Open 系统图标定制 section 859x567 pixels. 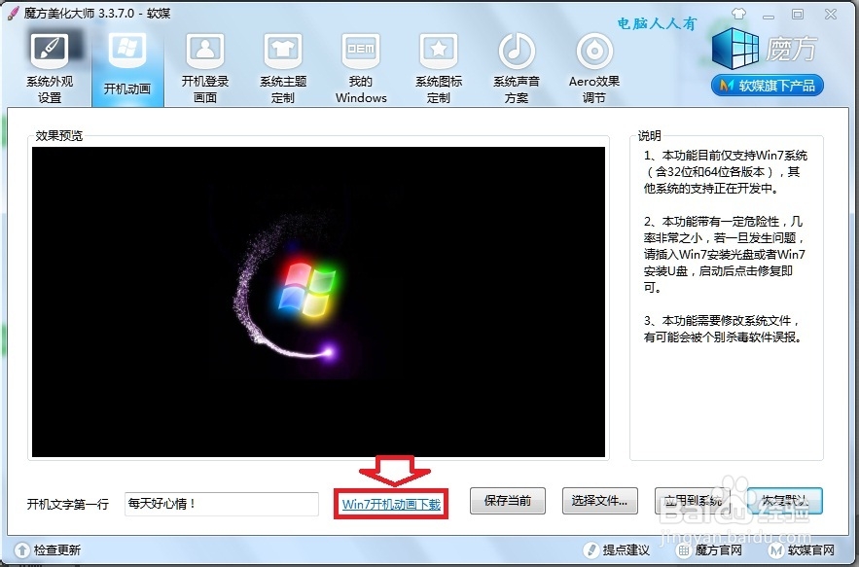(439, 68)
